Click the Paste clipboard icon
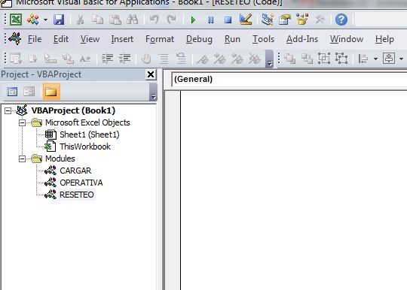This screenshot has height=290, width=407. click(x=115, y=20)
